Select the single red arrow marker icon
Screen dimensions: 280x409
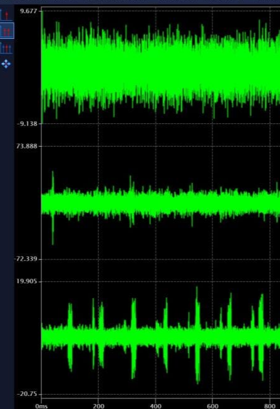(6, 15)
